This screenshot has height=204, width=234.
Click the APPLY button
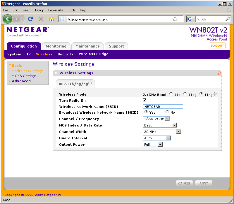click(x=204, y=183)
